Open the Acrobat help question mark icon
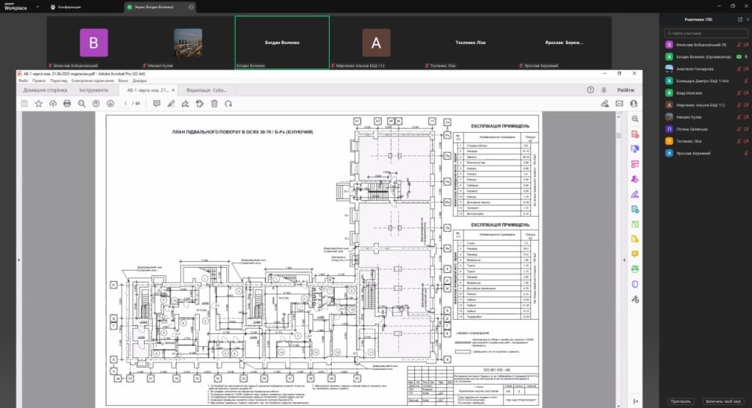Viewport: 752px width, 408px height. click(x=590, y=90)
